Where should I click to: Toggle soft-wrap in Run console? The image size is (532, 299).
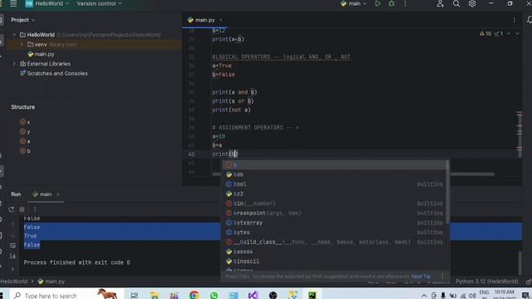[12, 246]
